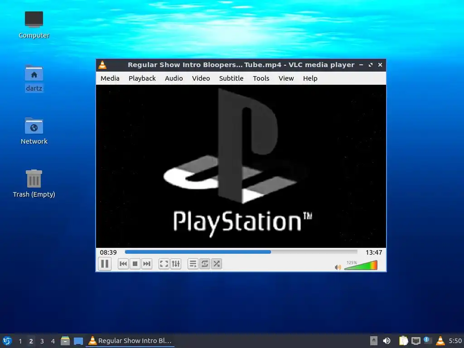Screen dimensions: 464x348
Task: Select the Network desktop icon
Action: pos(34,131)
